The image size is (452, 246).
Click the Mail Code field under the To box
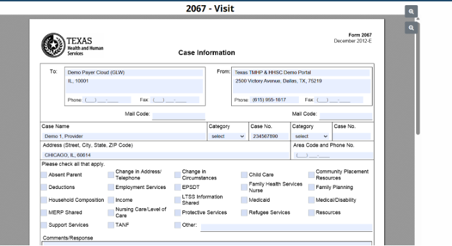coord(179,116)
